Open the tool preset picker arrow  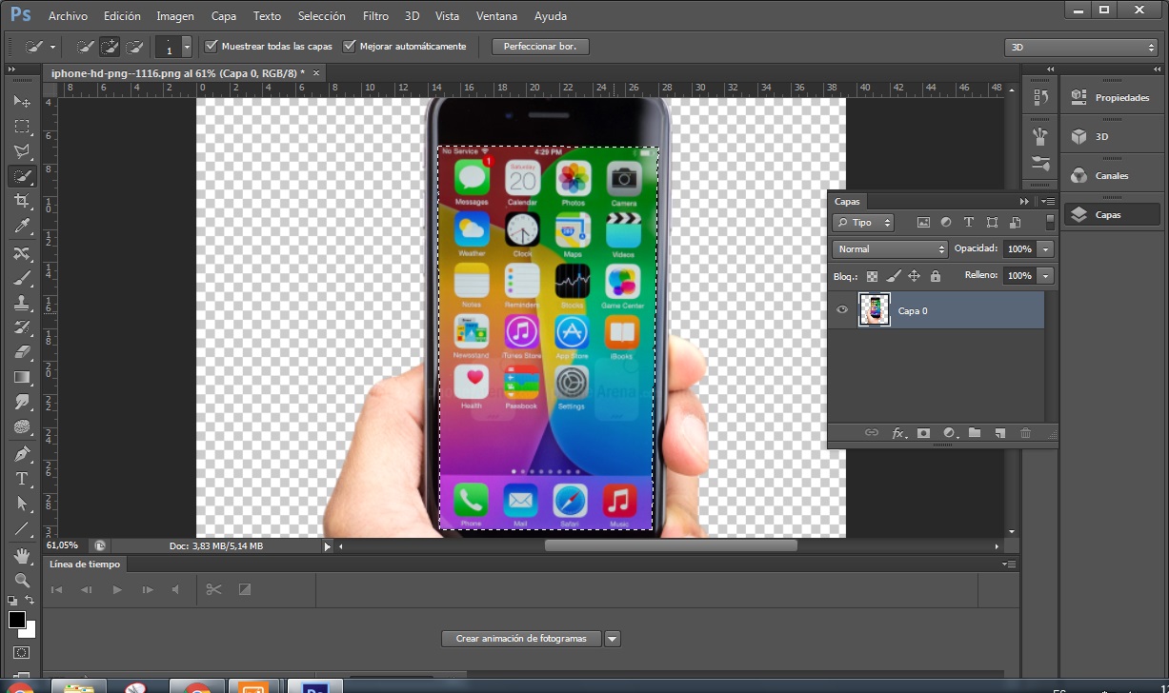pyautogui.click(x=52, y=46)
